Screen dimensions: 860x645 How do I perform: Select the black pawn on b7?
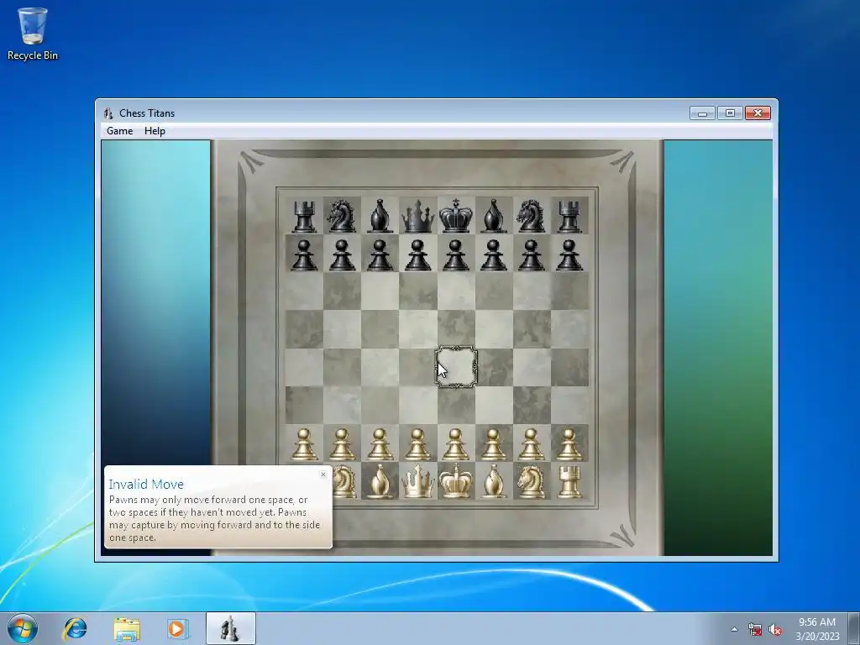pos(342,255)
